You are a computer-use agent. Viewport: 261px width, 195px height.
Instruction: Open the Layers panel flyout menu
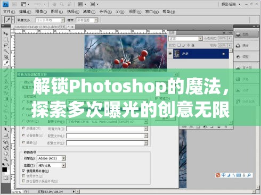(x=231, y=33)
